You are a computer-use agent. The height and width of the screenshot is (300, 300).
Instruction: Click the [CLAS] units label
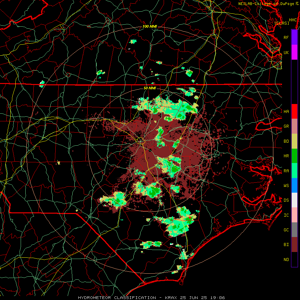point(282,23)
